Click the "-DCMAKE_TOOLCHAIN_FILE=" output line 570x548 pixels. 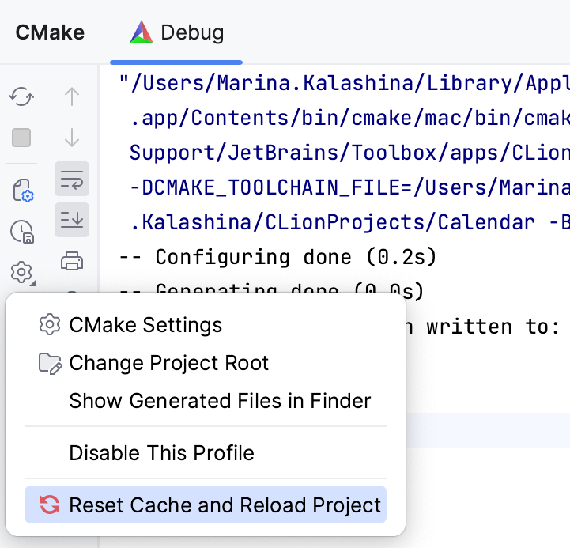pyautogui.click(x=349, y=187)
